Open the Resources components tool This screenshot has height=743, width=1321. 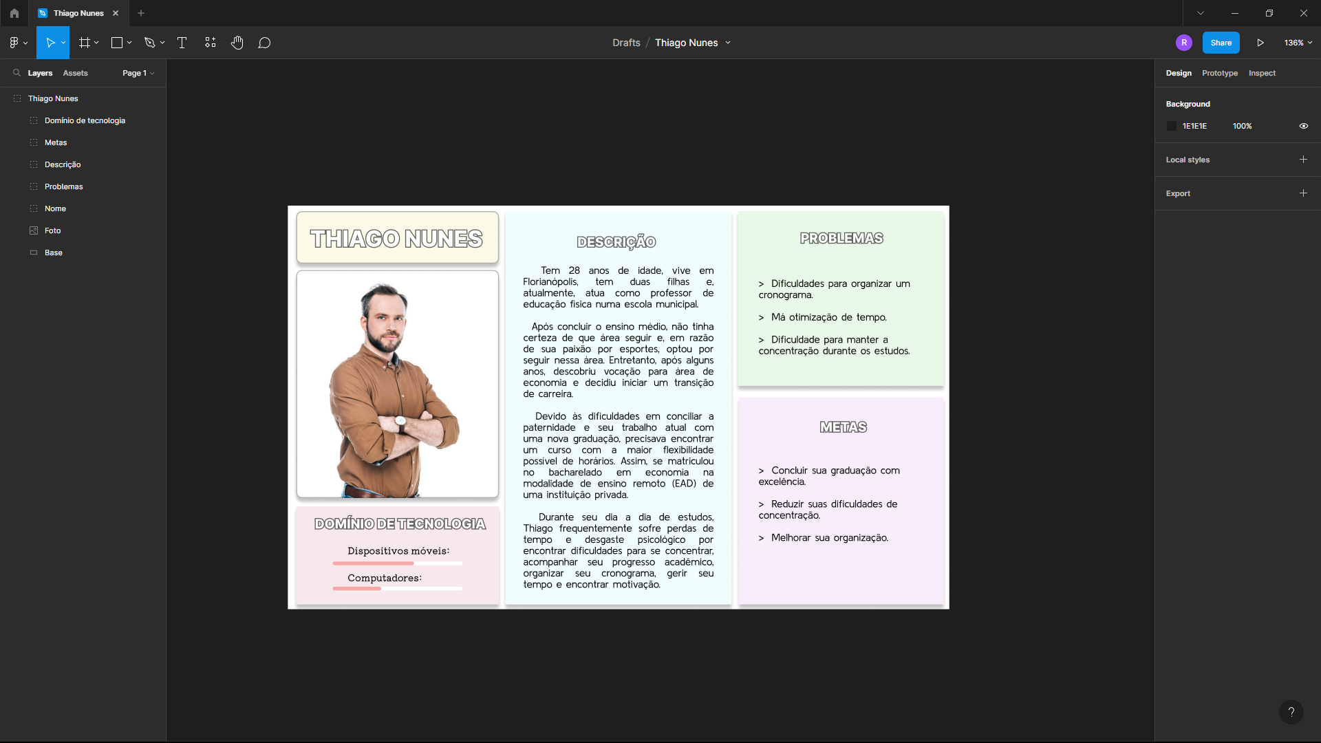(211, 43)
